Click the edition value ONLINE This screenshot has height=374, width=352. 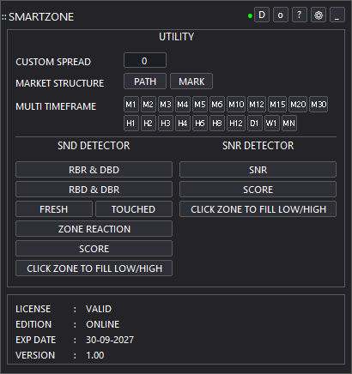point(103,324)
